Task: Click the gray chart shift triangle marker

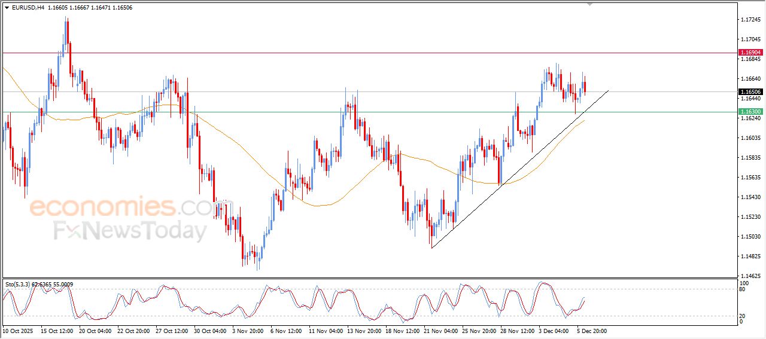Action: 590,5
